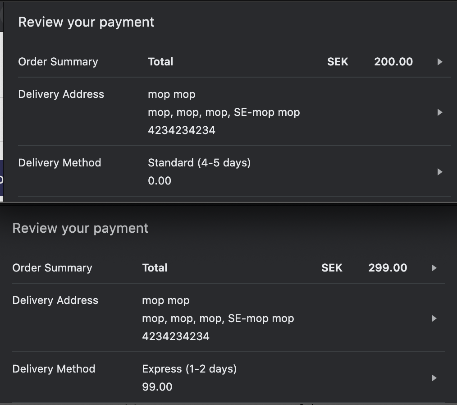The height and width of the screenshot is (405, 457).
Task: Open Delivery Address chevron in the lower payment sheet
Action: coord(434,318)
